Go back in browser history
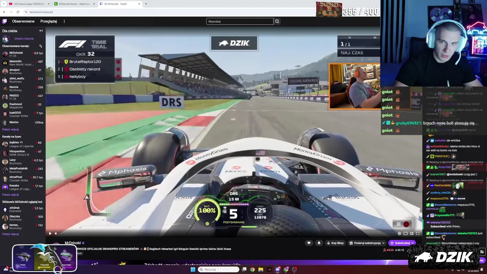 pos(4,12)
